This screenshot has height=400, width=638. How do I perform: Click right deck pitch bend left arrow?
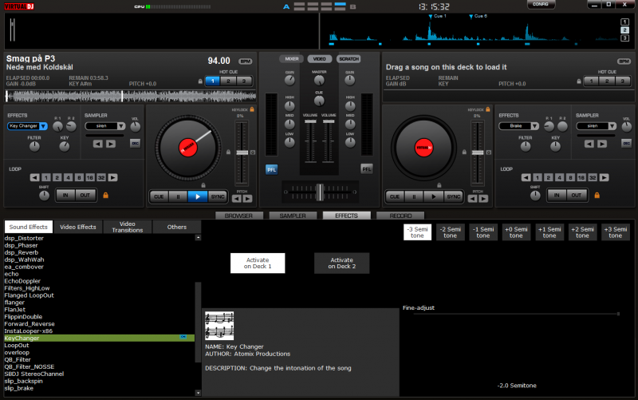point(472,199)
